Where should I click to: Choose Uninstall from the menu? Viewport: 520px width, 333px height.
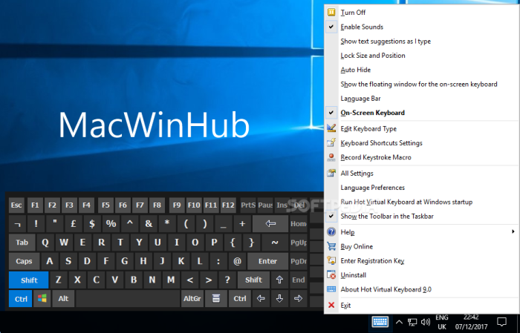coord(421,274)
